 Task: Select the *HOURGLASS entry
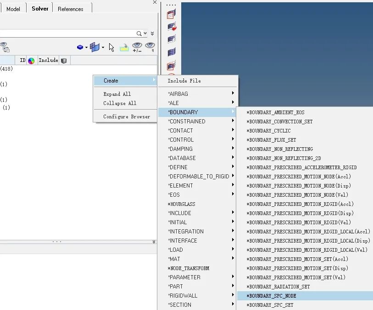point(198,204)
